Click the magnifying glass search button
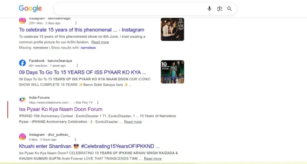The width and height of the screenshot is (307, 164). (x=229, y=8)
